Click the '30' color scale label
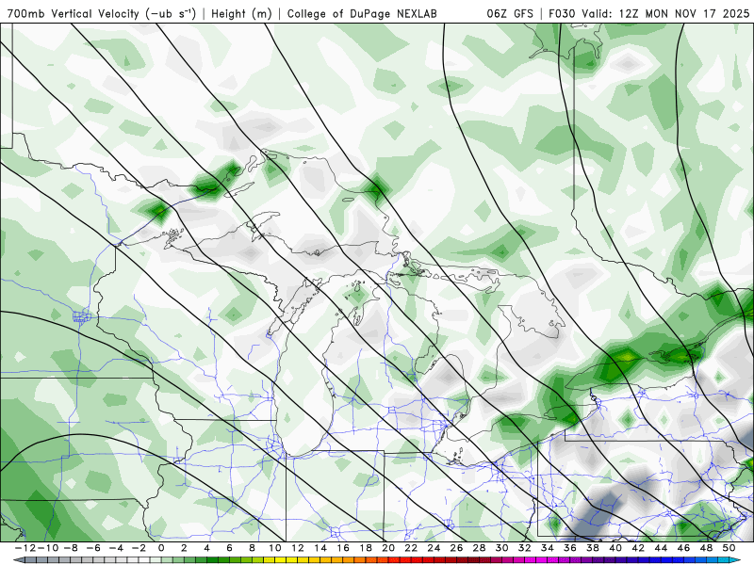Screen dimensions: 754x565 point(502,548)
